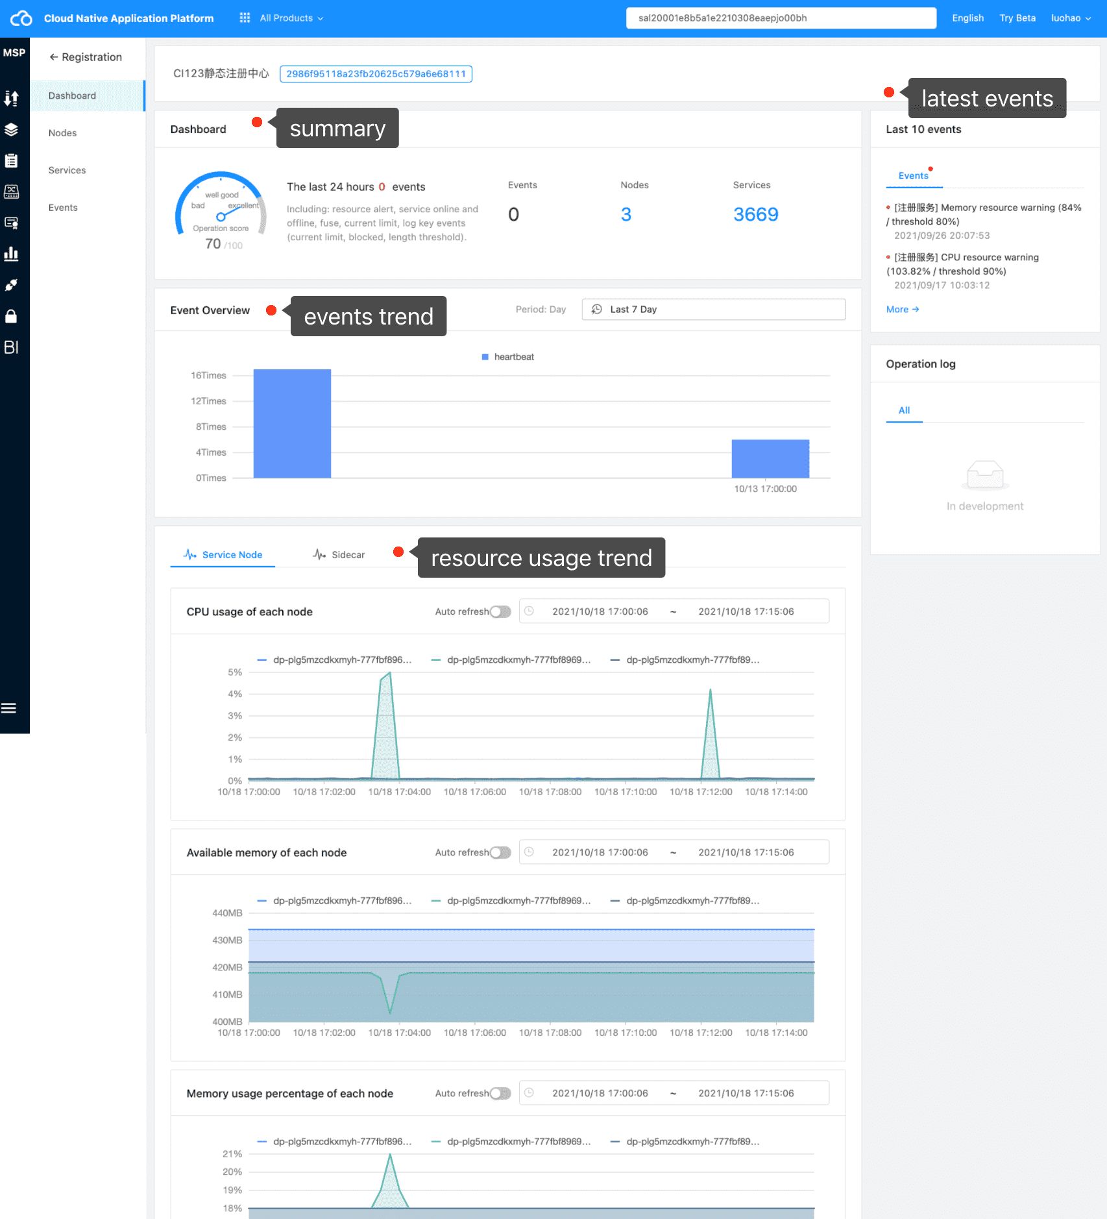Click the 2986f95118a23fb20625c579a6e68111 ID tag
Viewport: 1107px width, 1219px height.
[x=376, y=74]
